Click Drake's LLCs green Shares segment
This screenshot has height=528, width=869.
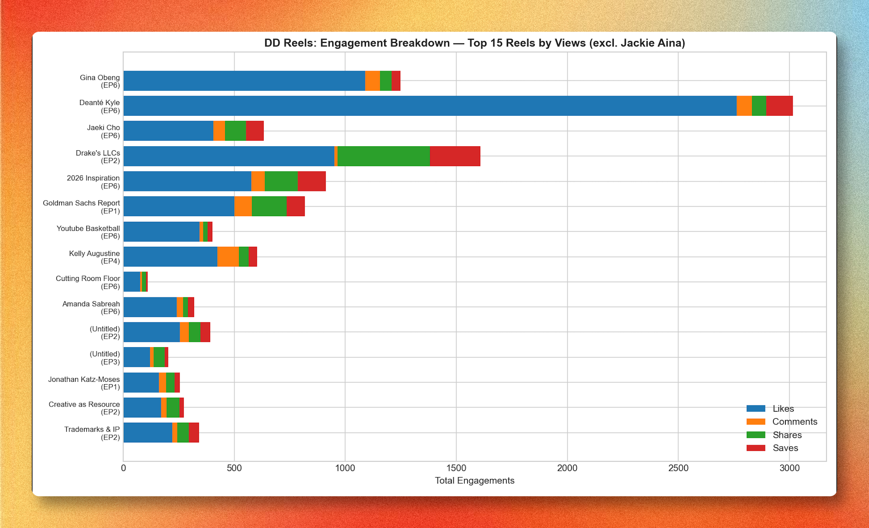pyautogui.click(x=383, y=156)
